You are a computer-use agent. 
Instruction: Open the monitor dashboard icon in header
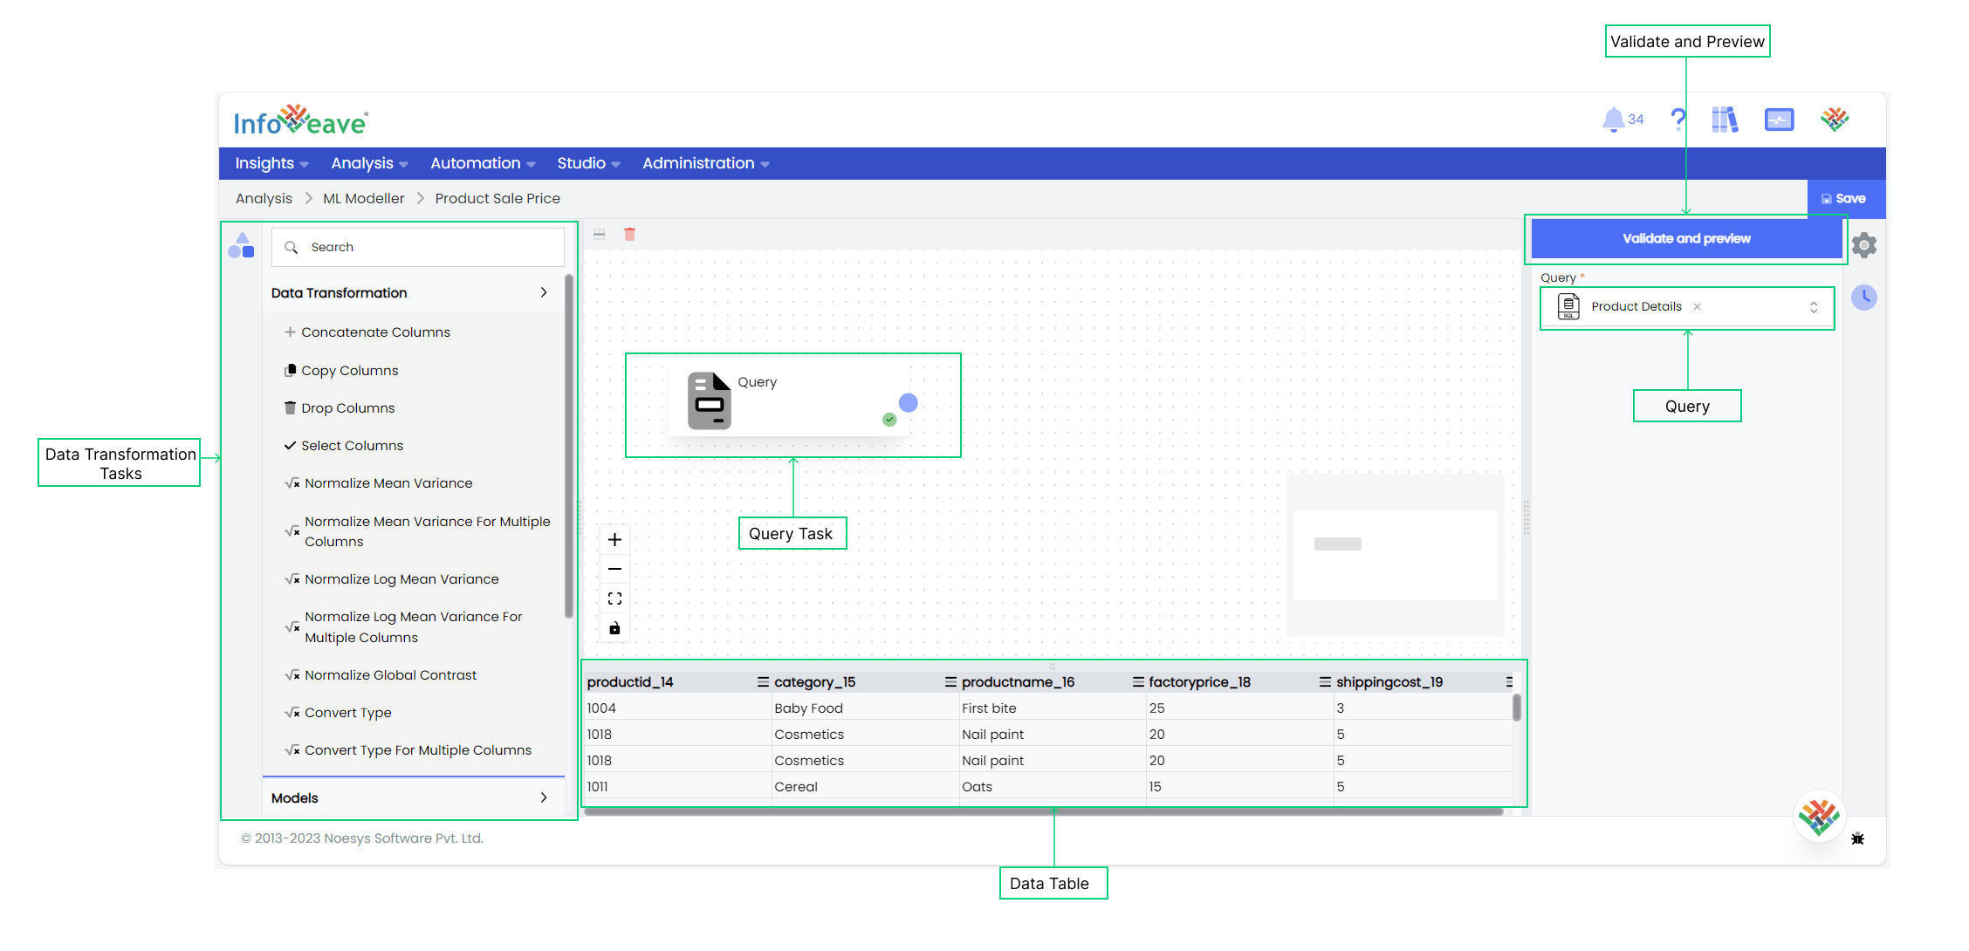1779,120
